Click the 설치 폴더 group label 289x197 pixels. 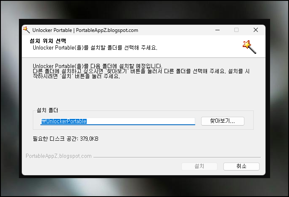(x=48, y=110)
